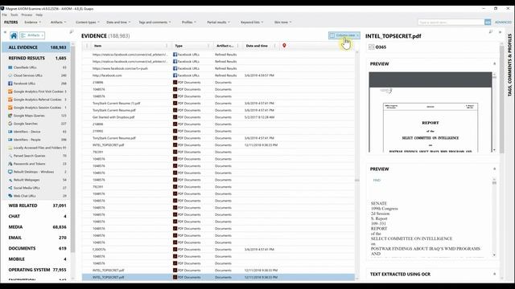Click Rebuilt Desktops - Windows icon
The width and height of the screenshot is (515, 289).
tap(10, 172)
